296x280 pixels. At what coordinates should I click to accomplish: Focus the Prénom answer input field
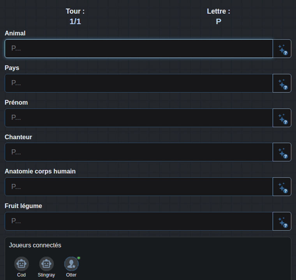(x=139, y=118)
